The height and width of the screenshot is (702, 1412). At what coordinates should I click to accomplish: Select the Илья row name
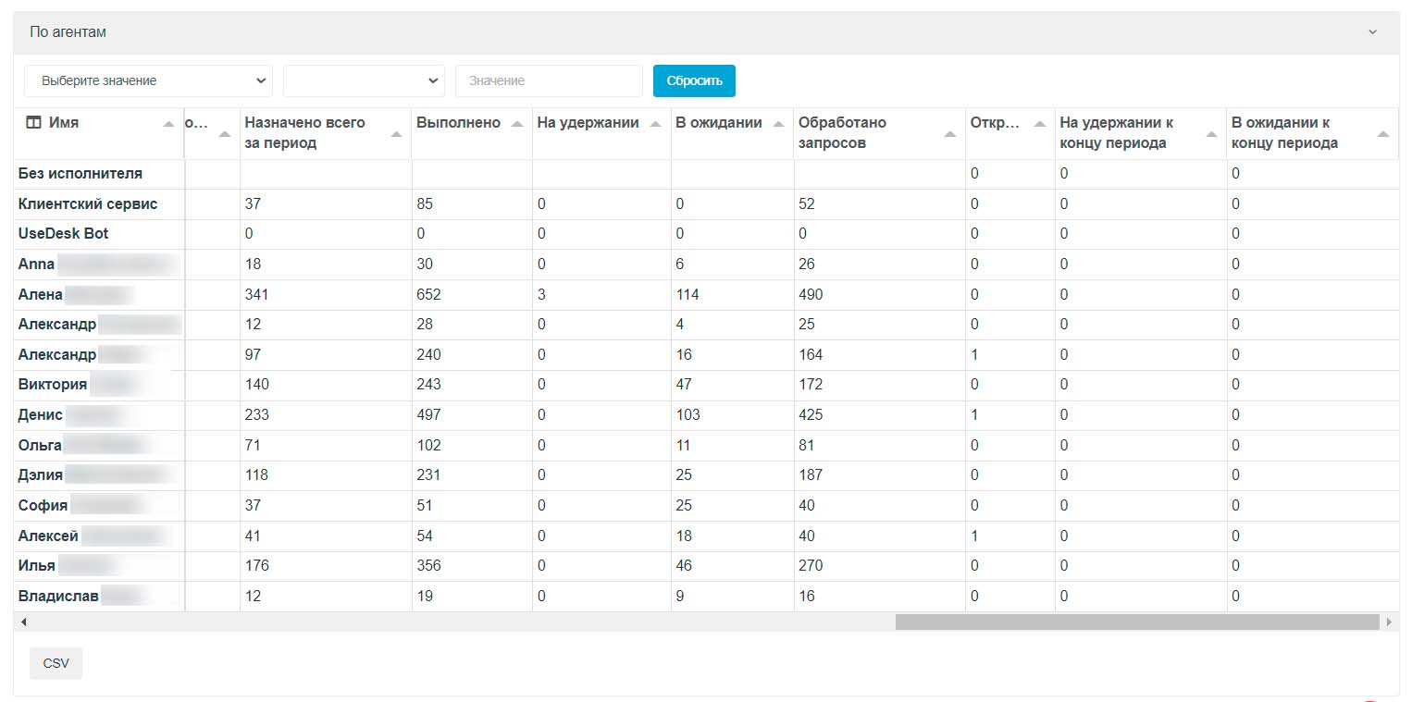click(x=37, y=565)
